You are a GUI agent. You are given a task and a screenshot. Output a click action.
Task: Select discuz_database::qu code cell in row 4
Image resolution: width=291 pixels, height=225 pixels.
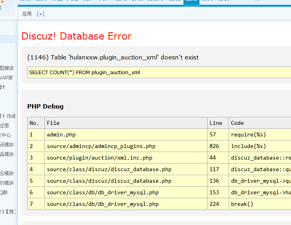coord(260,169)
